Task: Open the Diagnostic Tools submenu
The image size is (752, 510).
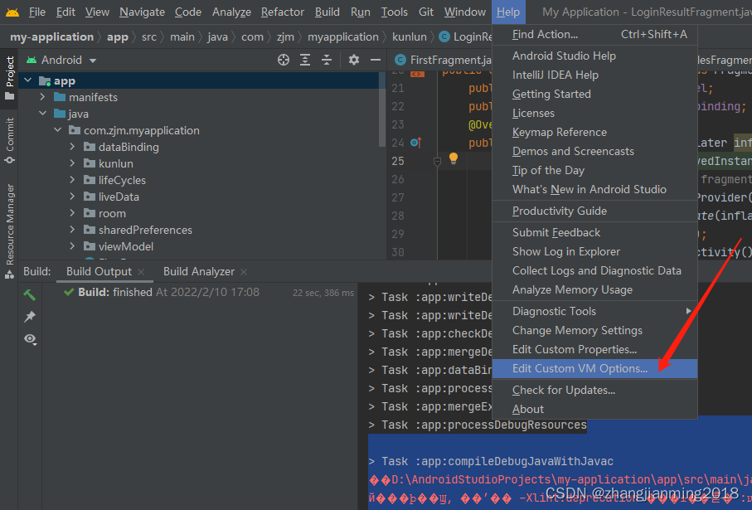Action: [x=594, y=311]
